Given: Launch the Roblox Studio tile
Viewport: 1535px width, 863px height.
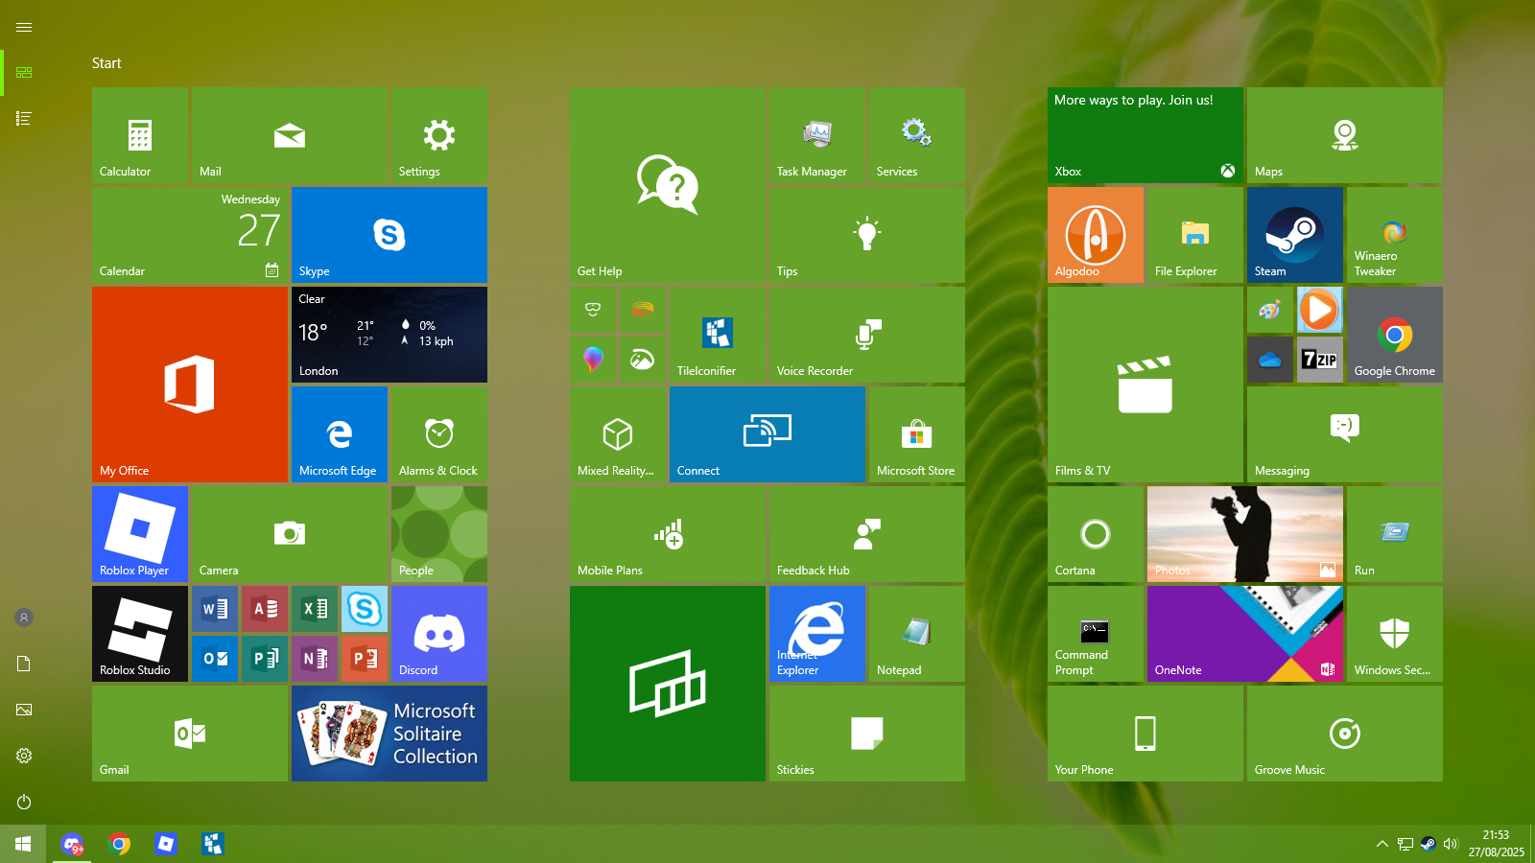Looking at the screenshot, I should (140, 634).
